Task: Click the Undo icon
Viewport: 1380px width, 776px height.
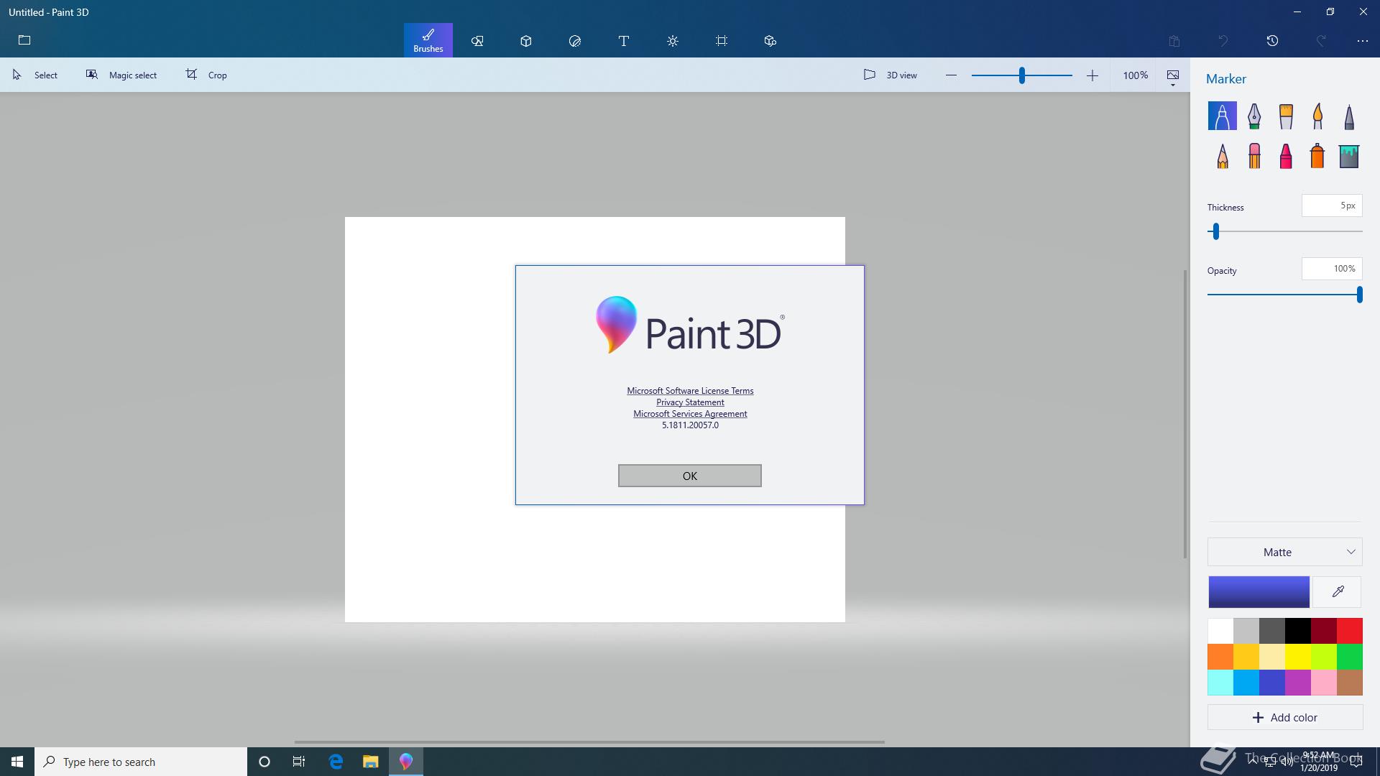Action: [x=1223, y=41]
